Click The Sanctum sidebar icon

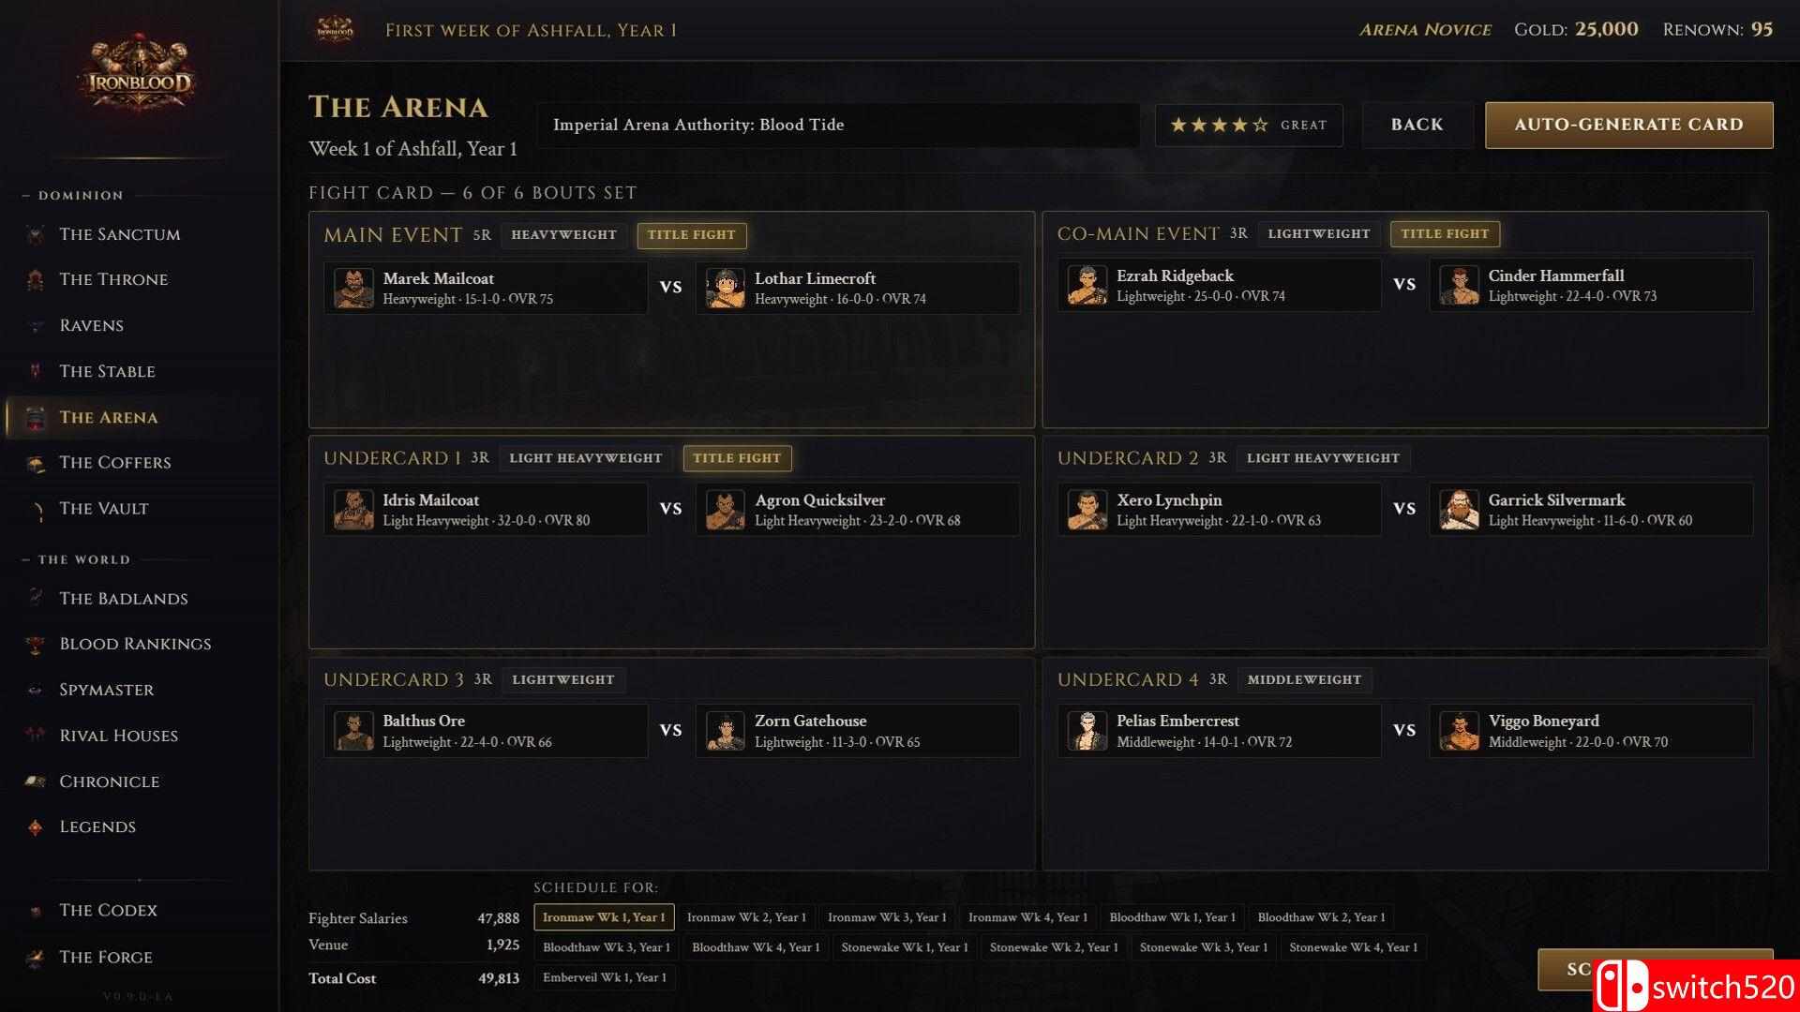(x=36, y=234)
